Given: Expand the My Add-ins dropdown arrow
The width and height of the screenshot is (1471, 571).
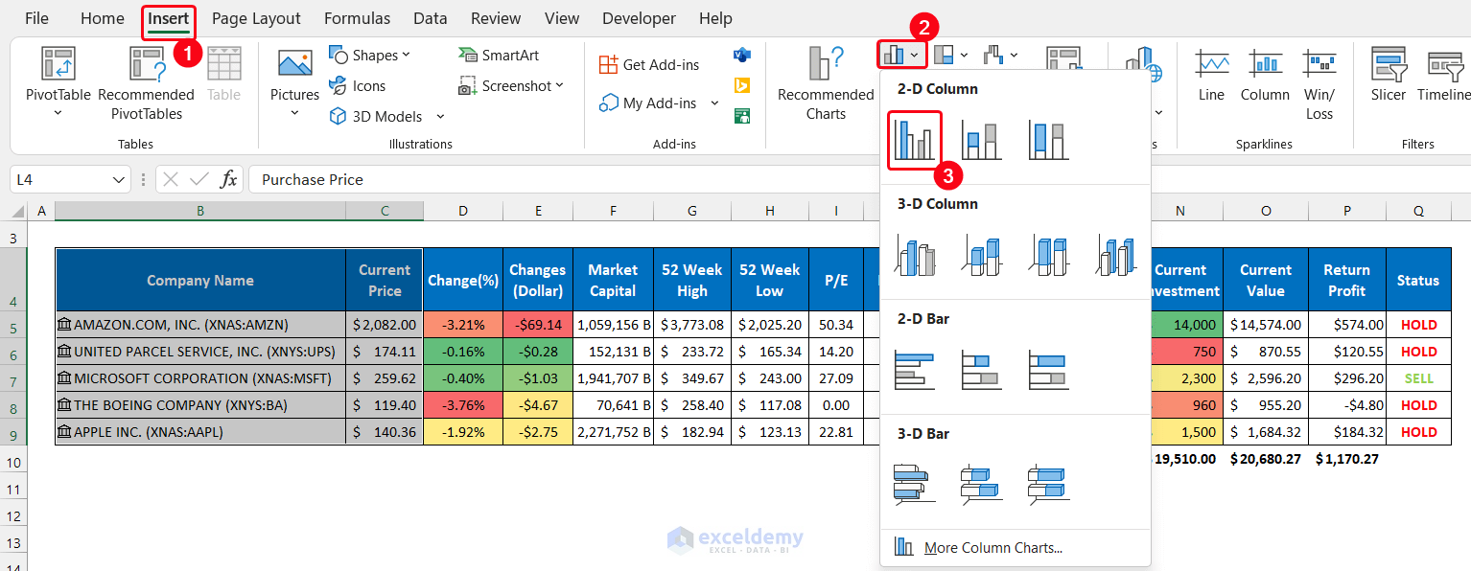Looking at the screenshot, I should pyautogui.click(x=714, y=103).
